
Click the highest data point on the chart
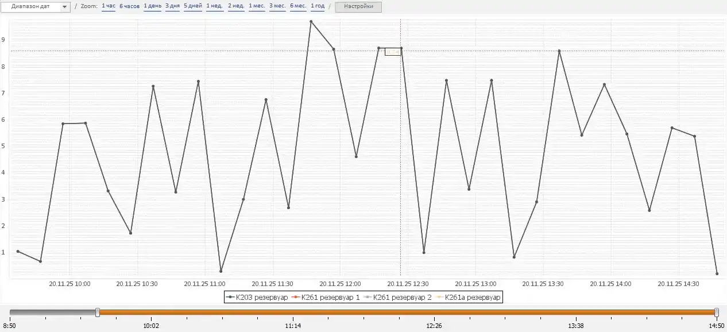click(x=311, y=22)
